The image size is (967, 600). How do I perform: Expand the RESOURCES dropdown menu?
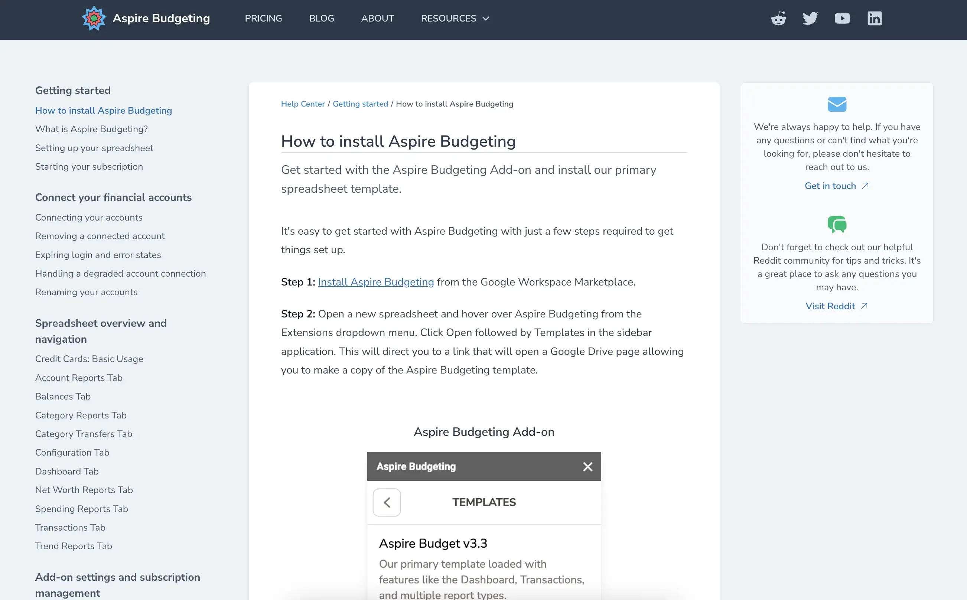click(454, 18)
